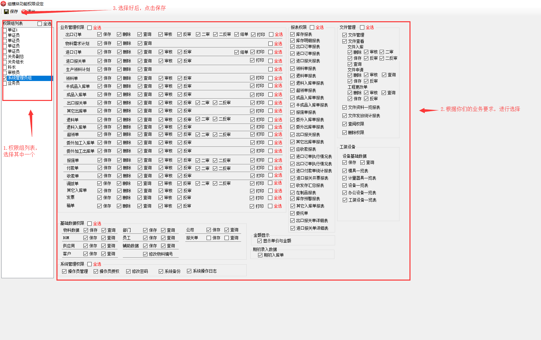Image resolution: width=541 pixels, height=340 pixels.
Task: Uncheck the 应收款报表 report checkbox
Action: pos(293,149)
